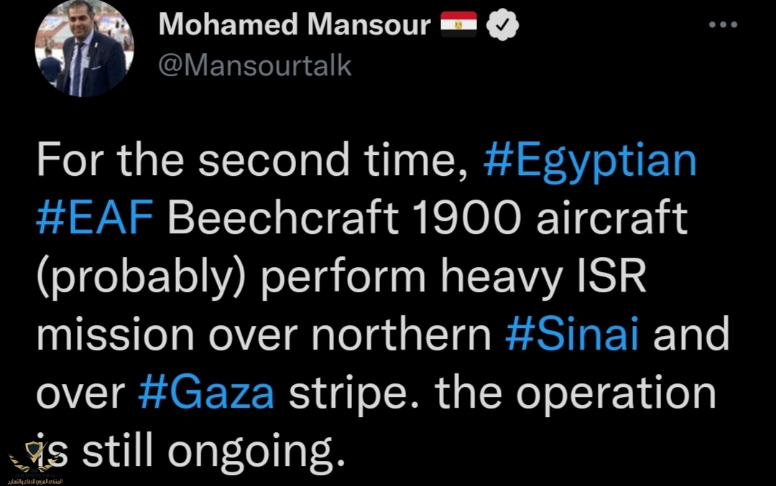Click the verified checkmark badge
Viewport: 776px width, 486px height.
502,24
